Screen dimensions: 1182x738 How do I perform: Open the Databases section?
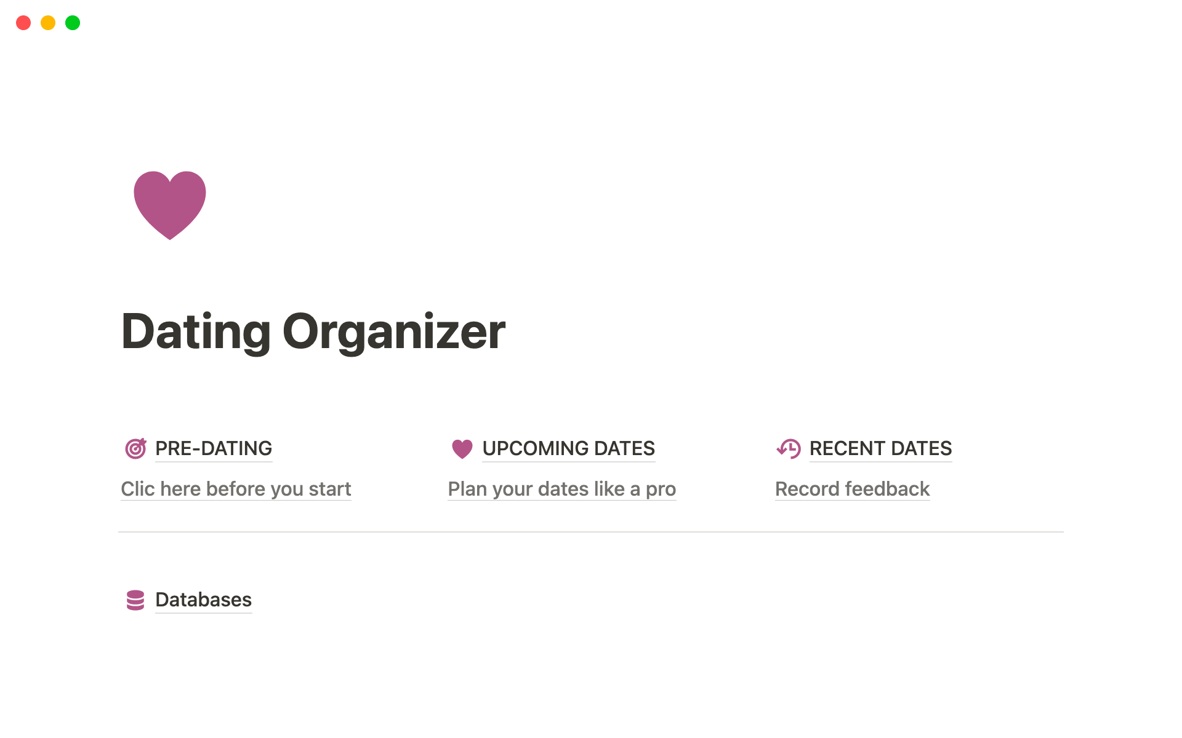click(203, 600)
